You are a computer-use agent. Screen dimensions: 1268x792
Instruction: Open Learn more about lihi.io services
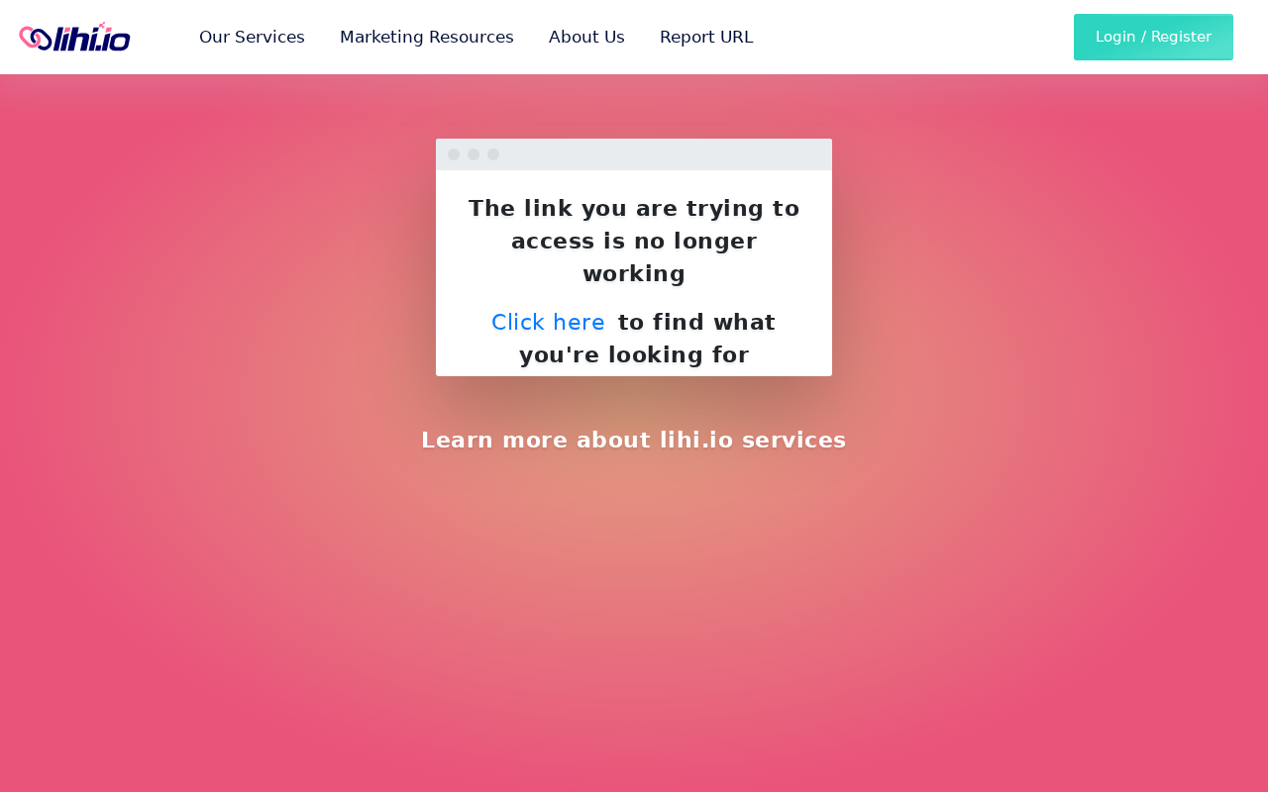pyautogui.click(x=634, y=440)
